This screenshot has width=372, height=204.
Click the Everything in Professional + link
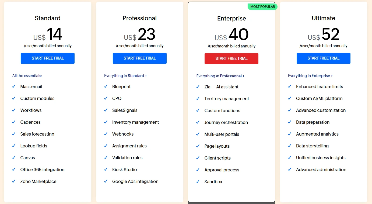click(220, 76)
